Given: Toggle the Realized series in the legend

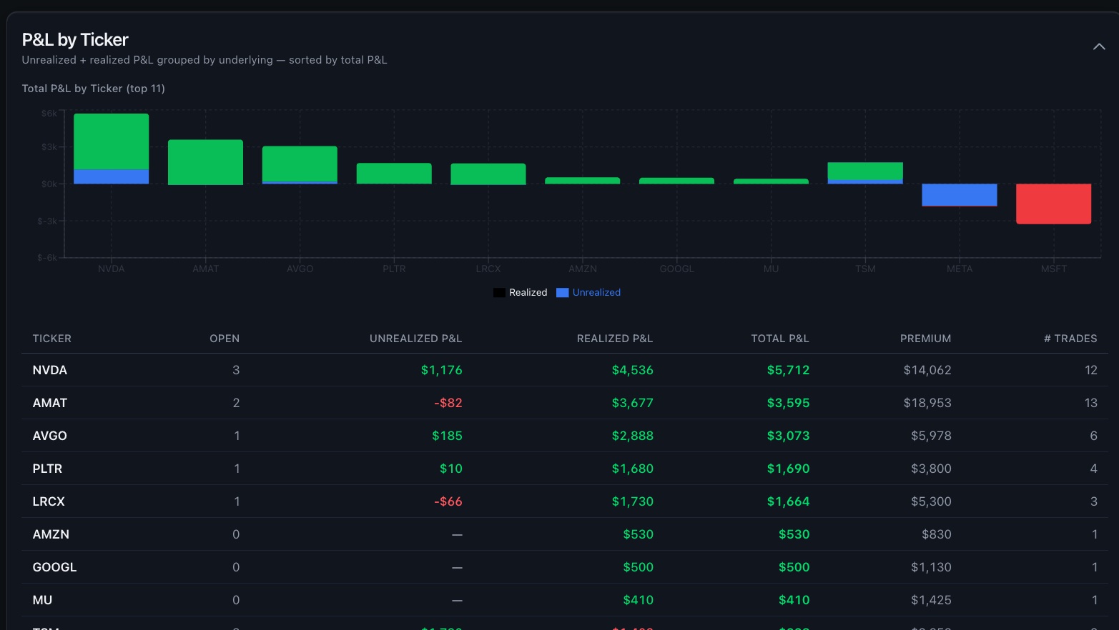Looking at the screenshot, I should coord(528,292).
